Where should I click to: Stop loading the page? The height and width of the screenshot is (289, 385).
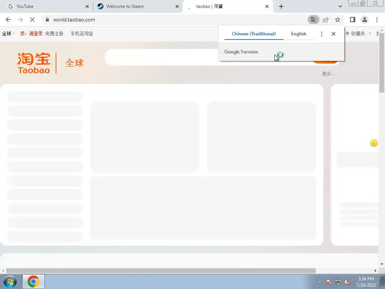(x=32, y=20)
